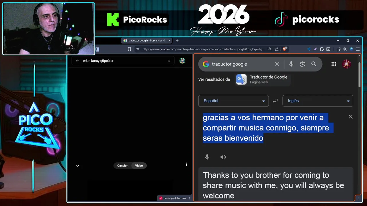Clear the Google search box with X
Image resolution: width=367 pixels, height=206 pixels.
pos(277,64)
